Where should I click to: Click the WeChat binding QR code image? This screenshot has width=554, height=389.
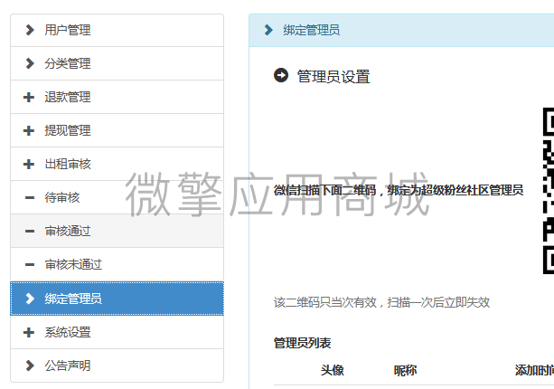coord(549,191)
